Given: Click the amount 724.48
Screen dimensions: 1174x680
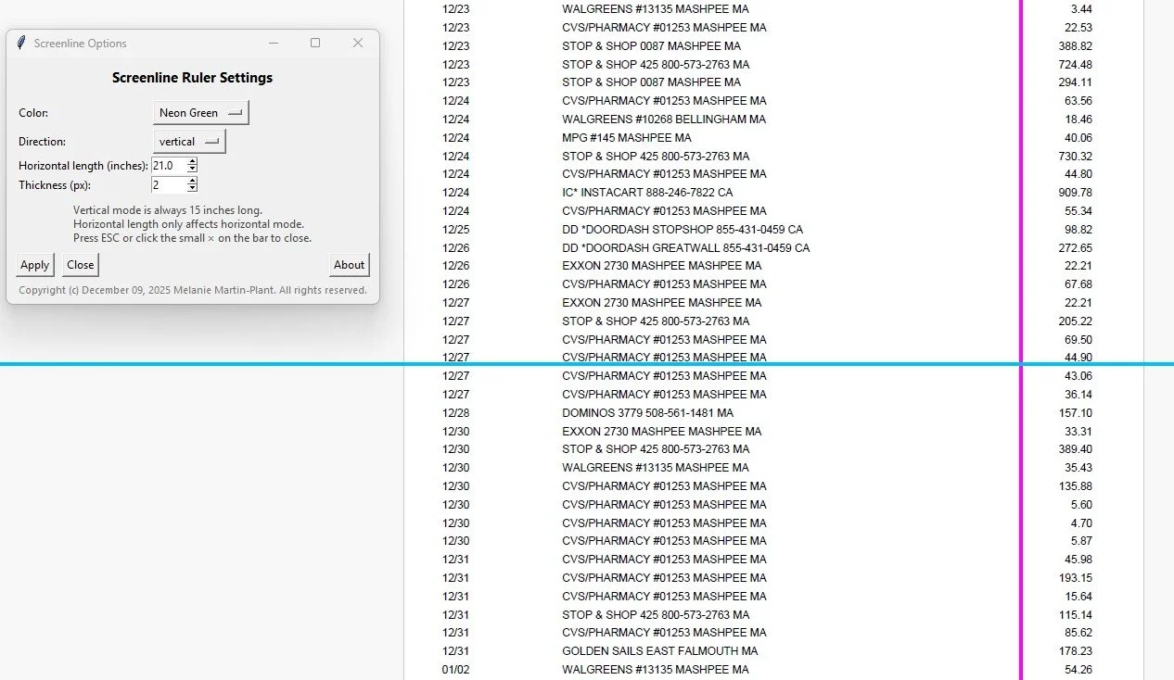Looking at the screenshot, I should tap(1075, 64).
